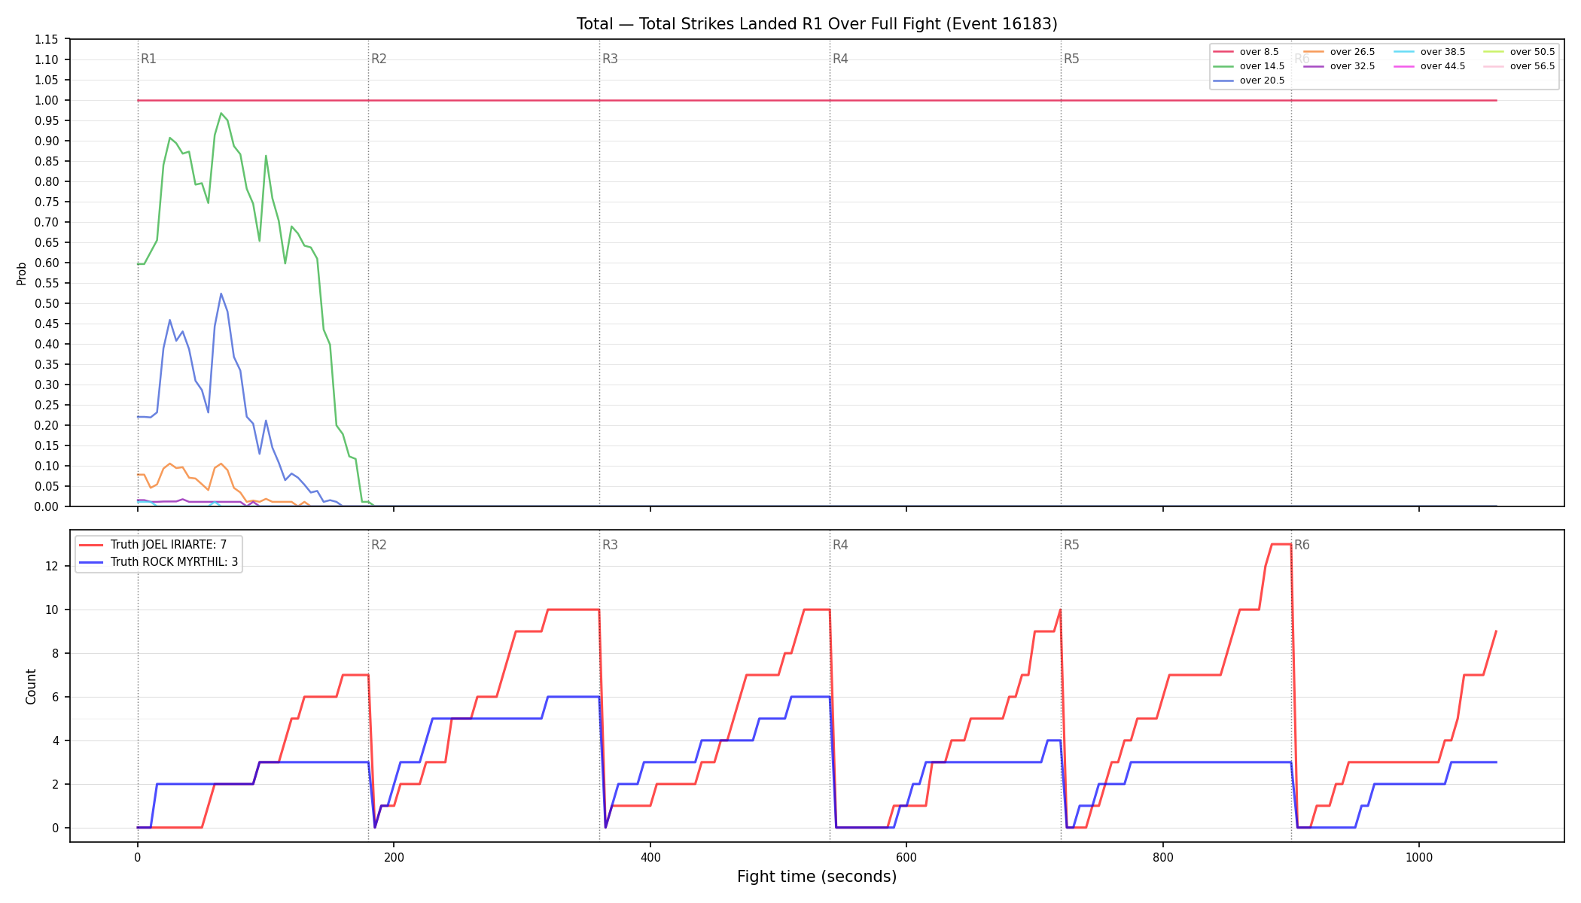
Task: Click the 600 tick on the fight time axis
Action: (906, 856)
